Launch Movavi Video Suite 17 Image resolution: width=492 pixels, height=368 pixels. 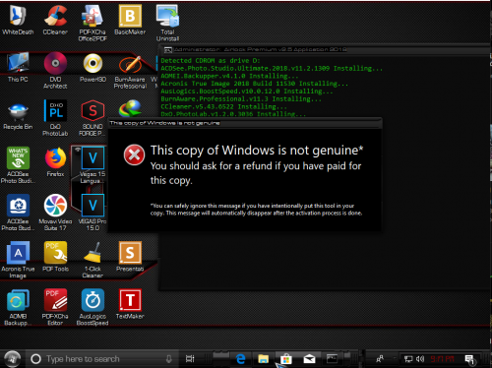point(55,213)
